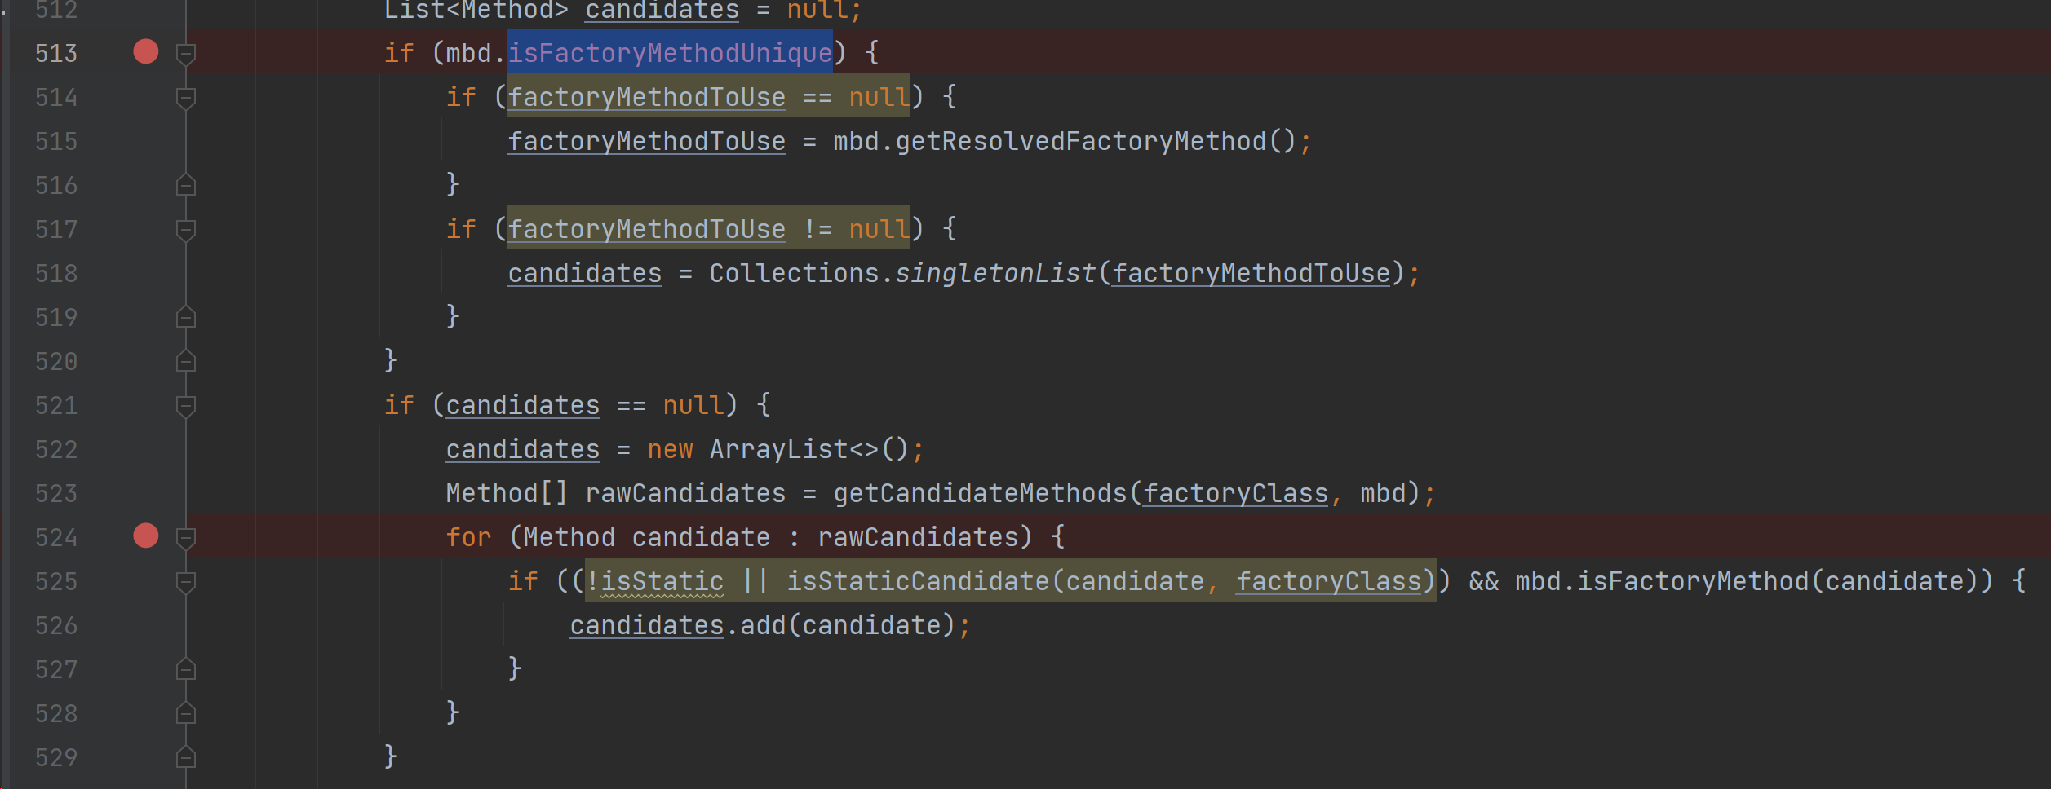Collapse the candidates null check on line 521
Viewport: 2051px width, 789px height.
[x=186, y=406]
